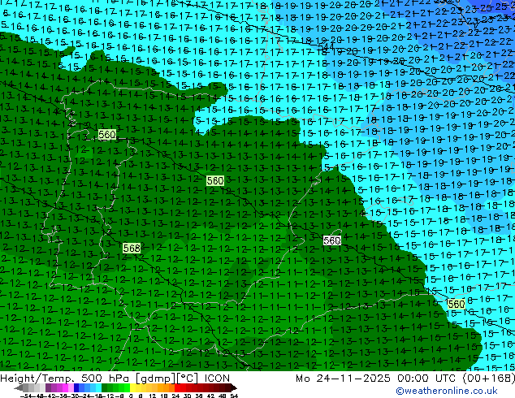Click the ICON model name in the caption
515x398 pixels.
pyautogui.click(x=217, y=379)
